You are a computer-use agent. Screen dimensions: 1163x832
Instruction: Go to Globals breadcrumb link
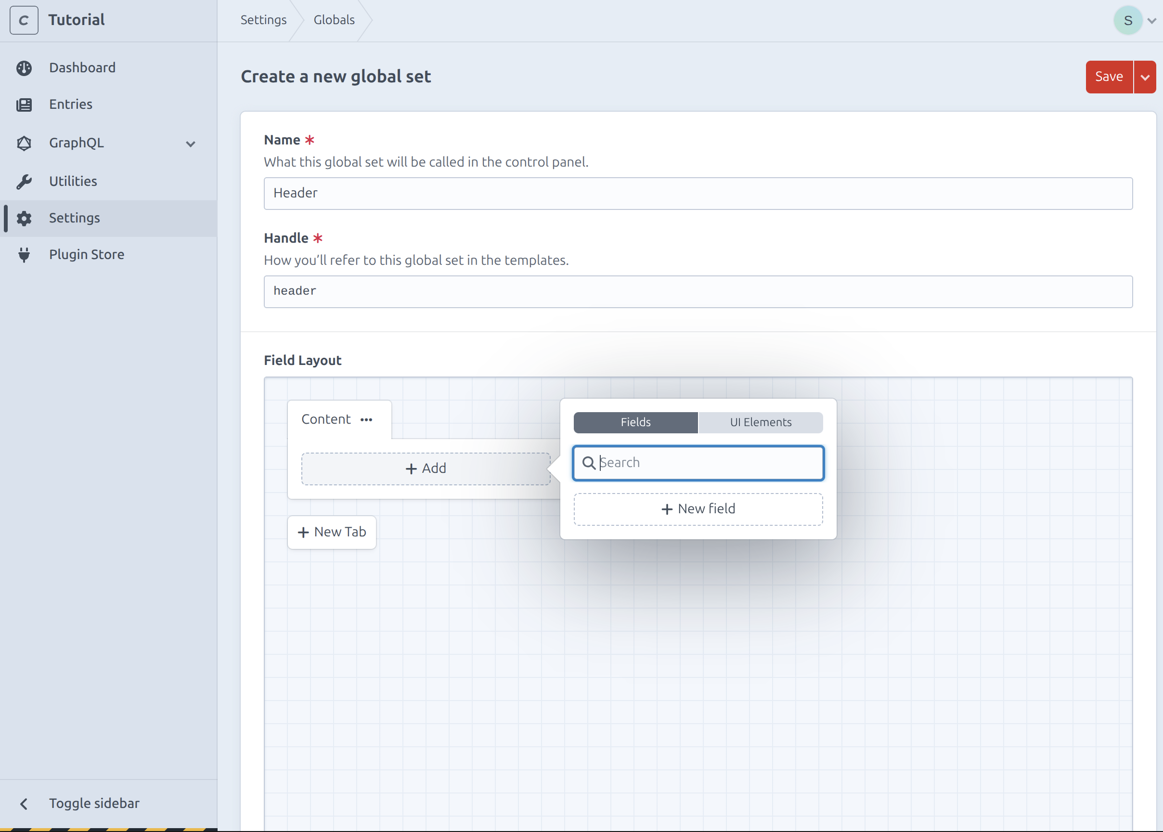334,20
